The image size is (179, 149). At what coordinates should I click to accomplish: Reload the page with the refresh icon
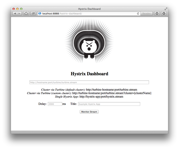(x=138, y=13)
